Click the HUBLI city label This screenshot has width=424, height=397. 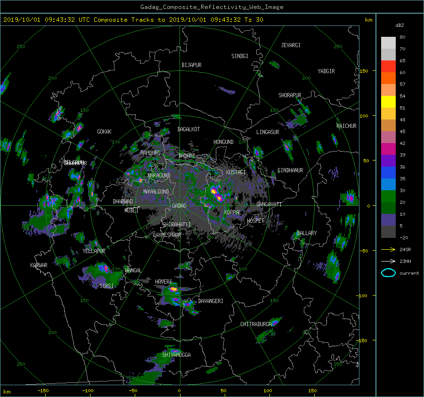[131, 211]
